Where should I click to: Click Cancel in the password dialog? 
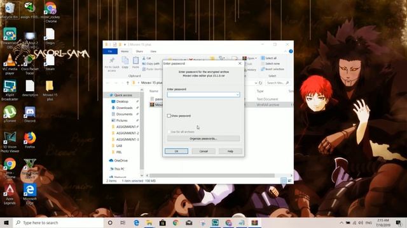[x=203, y=151]
